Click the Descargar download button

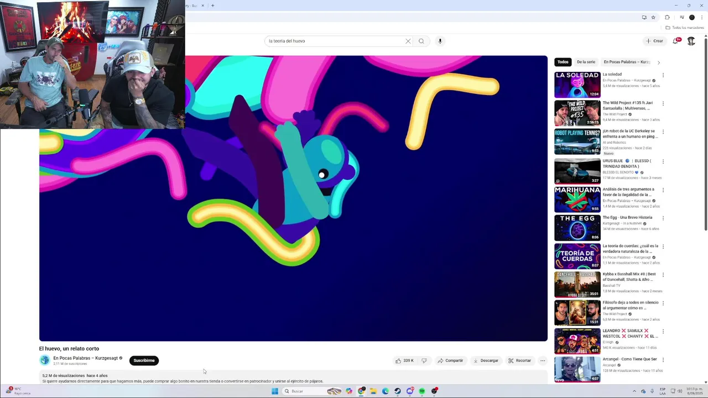coord(486,360)
